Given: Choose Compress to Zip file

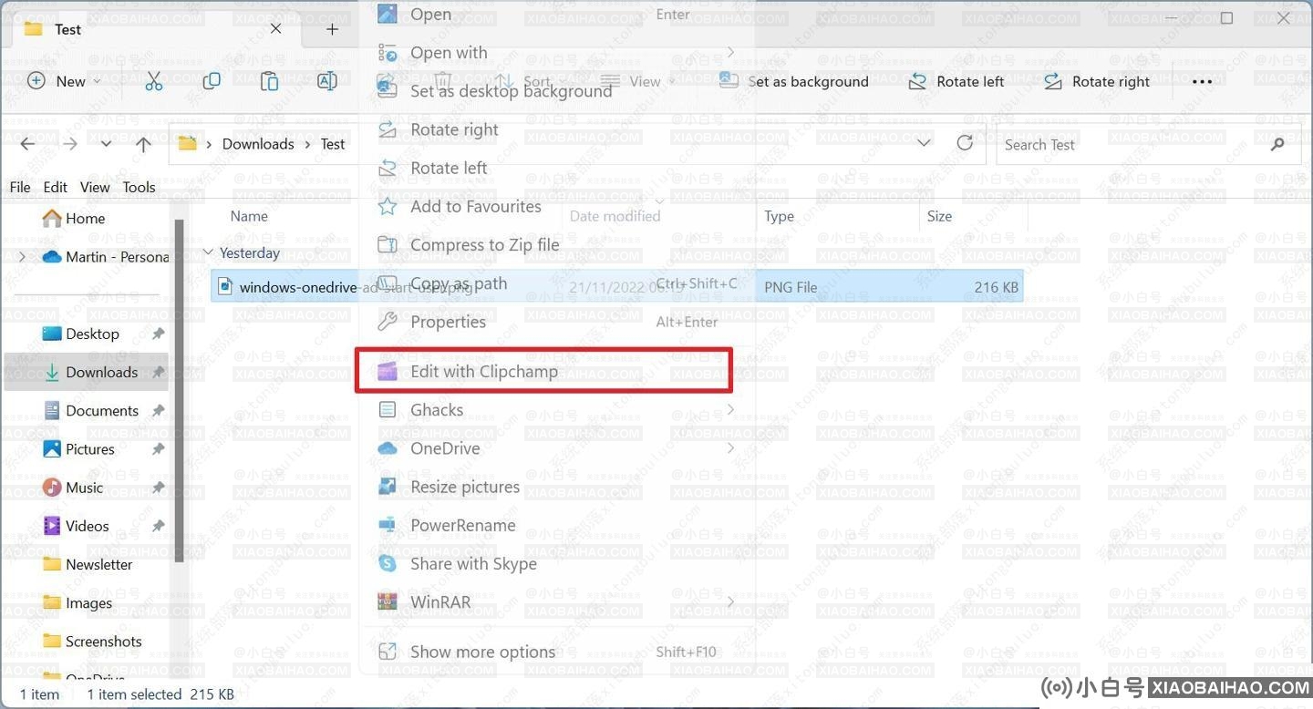Looking at the screenshot, I should point(557,245).
